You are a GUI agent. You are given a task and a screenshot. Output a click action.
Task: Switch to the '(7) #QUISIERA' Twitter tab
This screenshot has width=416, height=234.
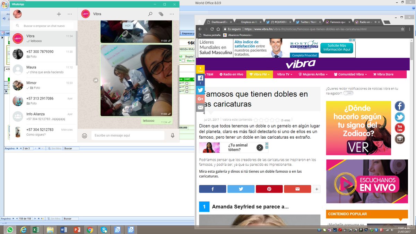click(279, 22)
